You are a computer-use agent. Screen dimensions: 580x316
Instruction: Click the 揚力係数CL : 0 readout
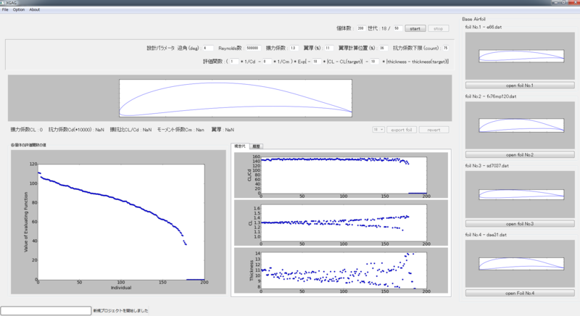point(27,130)
